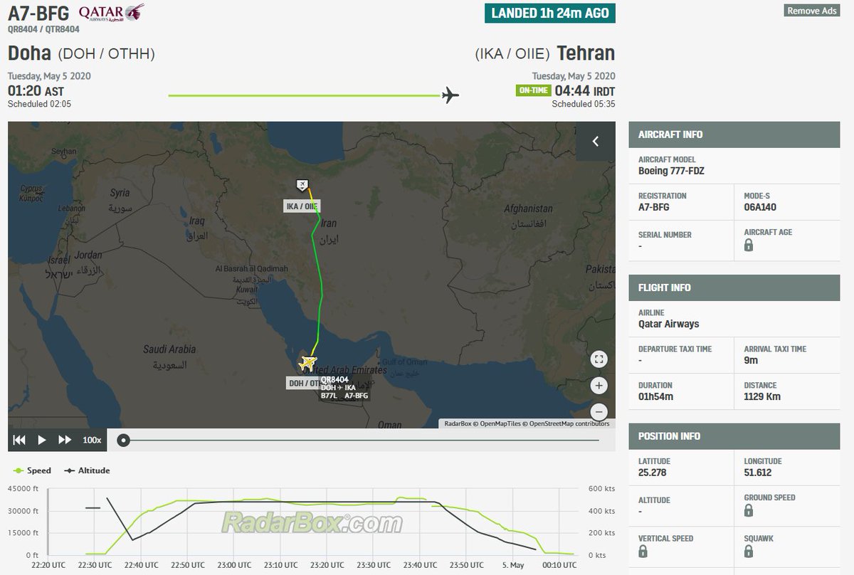Unlock the Vertical Speed lock icon
This screenshot has width=854, height=575.
(643, 552)
